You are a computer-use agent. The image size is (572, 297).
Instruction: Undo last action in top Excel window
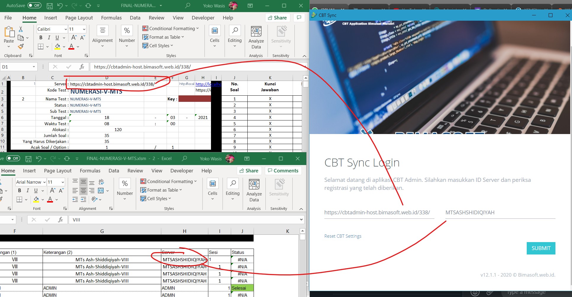pyautogui.click(x=60, y=6)
